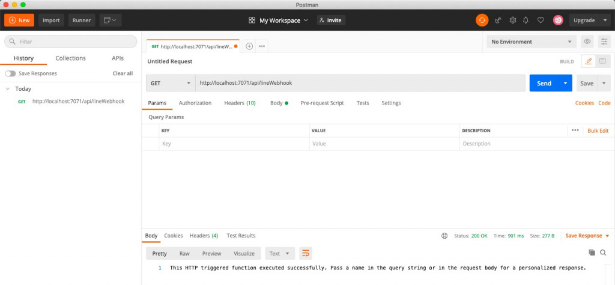Open the capture requests satellite icon
The height and width of the screenshot is (285, 615).
(x=498, y=20)
